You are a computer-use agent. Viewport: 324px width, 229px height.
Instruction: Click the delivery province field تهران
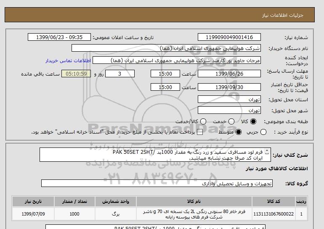229,100
